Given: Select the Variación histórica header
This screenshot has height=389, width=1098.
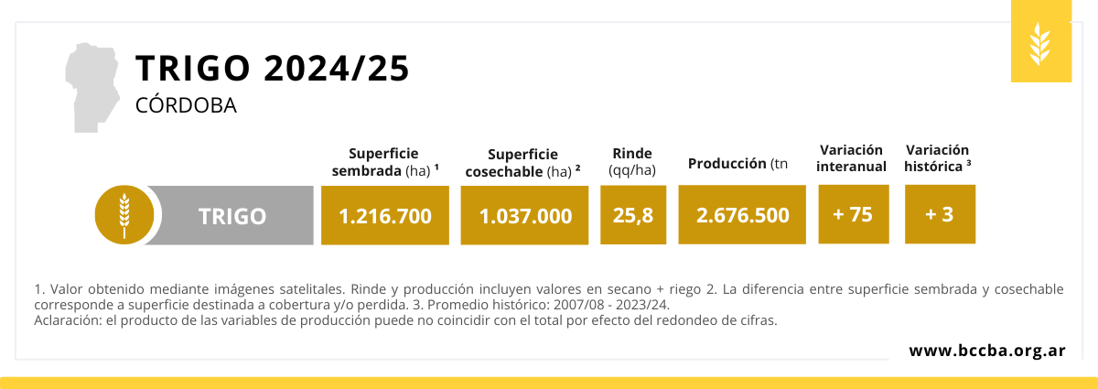Looking at the screenshot, I should click(x=938, y=157).
